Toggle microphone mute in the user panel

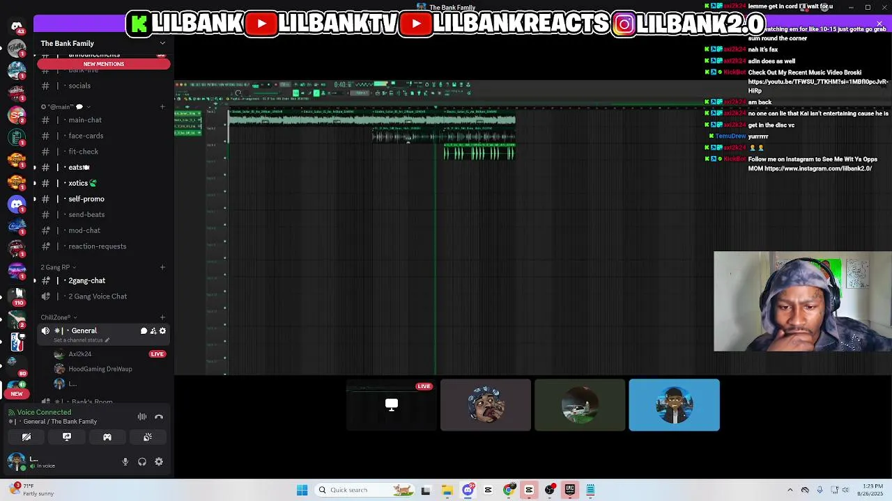coord(125,461)
